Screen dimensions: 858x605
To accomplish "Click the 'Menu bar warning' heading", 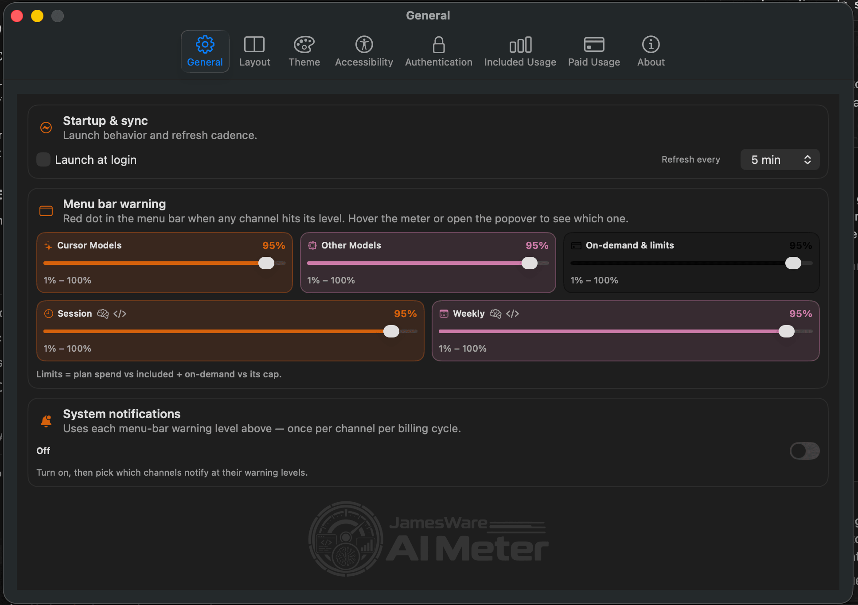I will coord(114,204).
